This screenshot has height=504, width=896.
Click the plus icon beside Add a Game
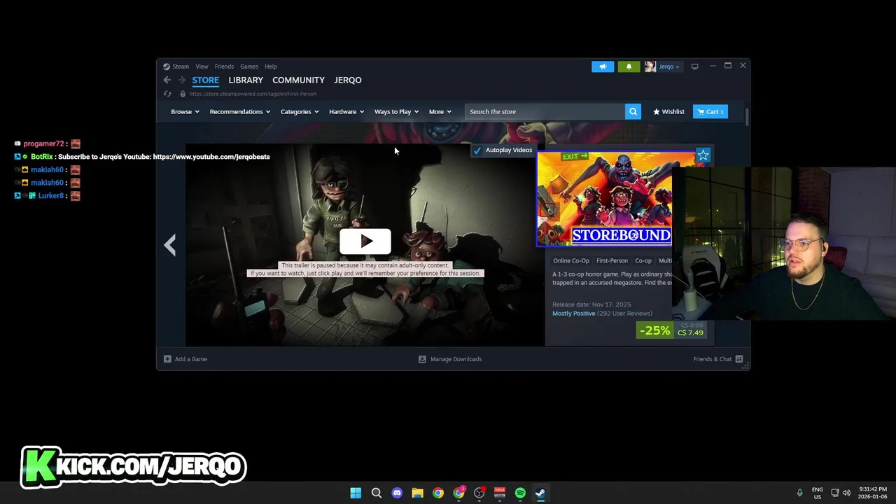coord(167,359)
